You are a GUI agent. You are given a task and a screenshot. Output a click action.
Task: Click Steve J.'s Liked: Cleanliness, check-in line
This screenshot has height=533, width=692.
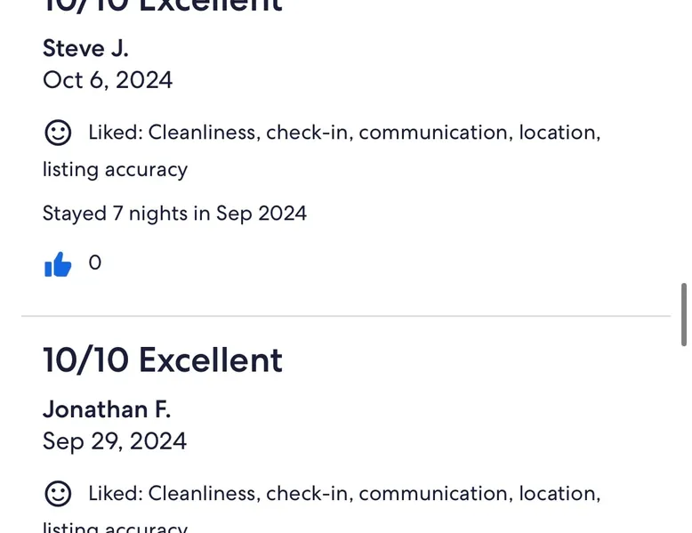pyautogui.click(x=344, y=133)
